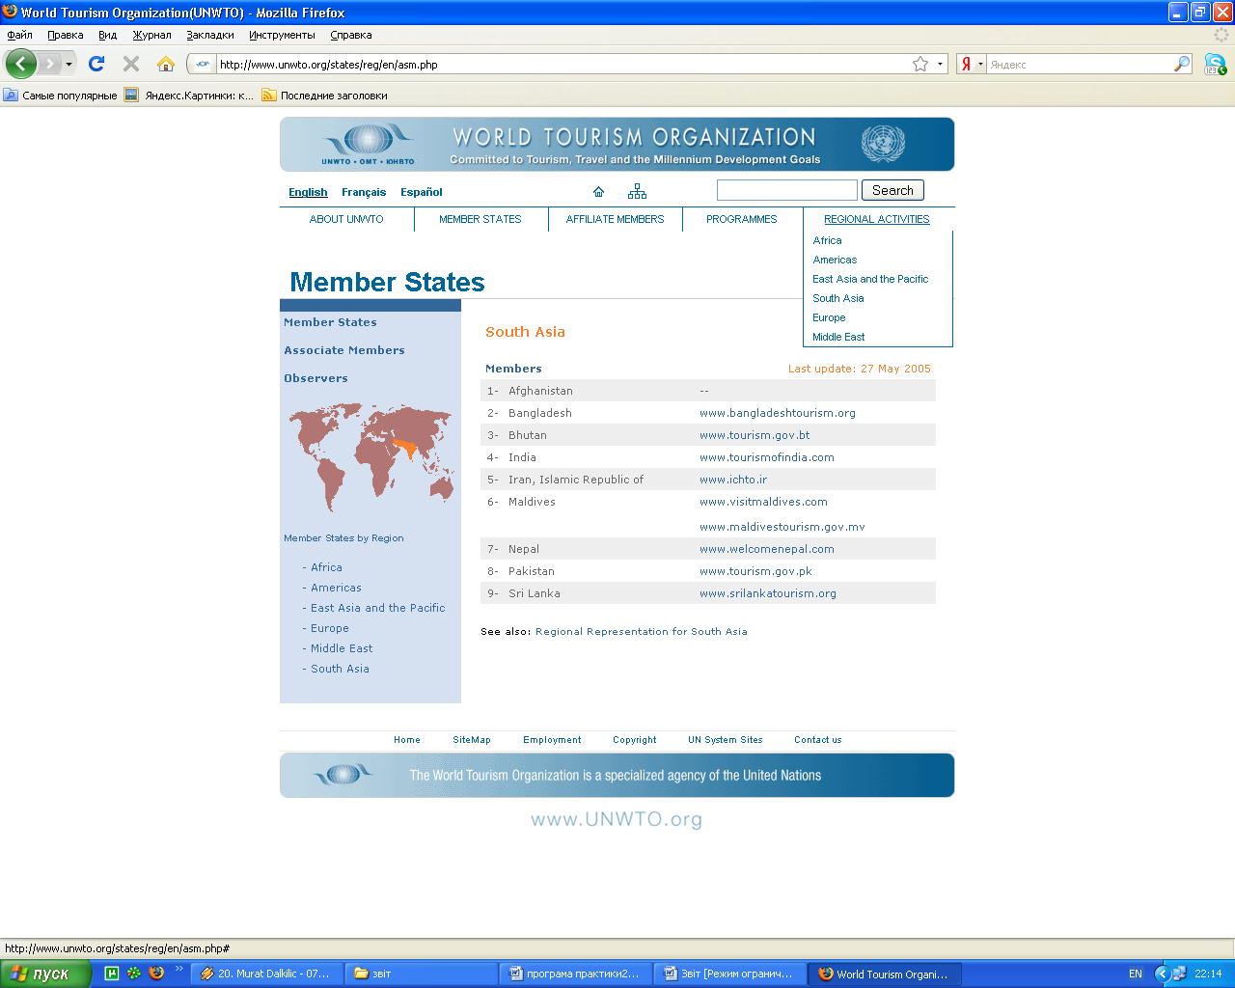Click the sitemap tree icon
Viewport: 1235px width, 988px height.
point(637,191)
